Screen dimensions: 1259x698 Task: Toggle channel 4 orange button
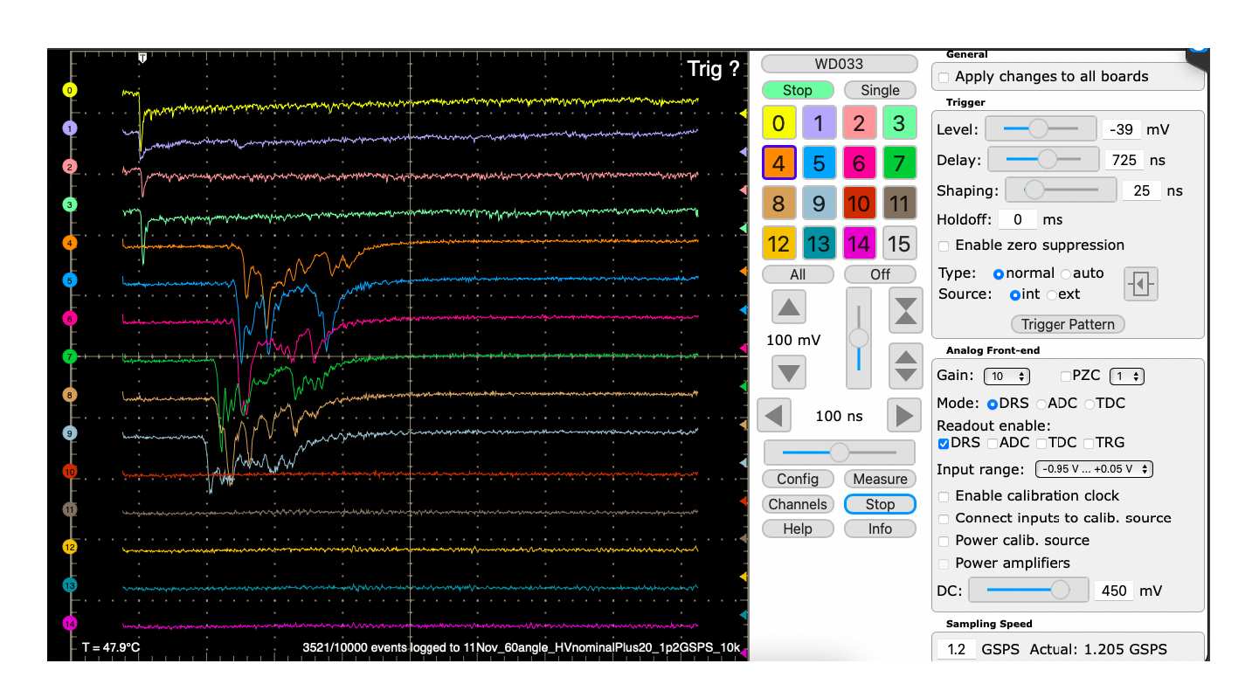[x=778, y=162]
